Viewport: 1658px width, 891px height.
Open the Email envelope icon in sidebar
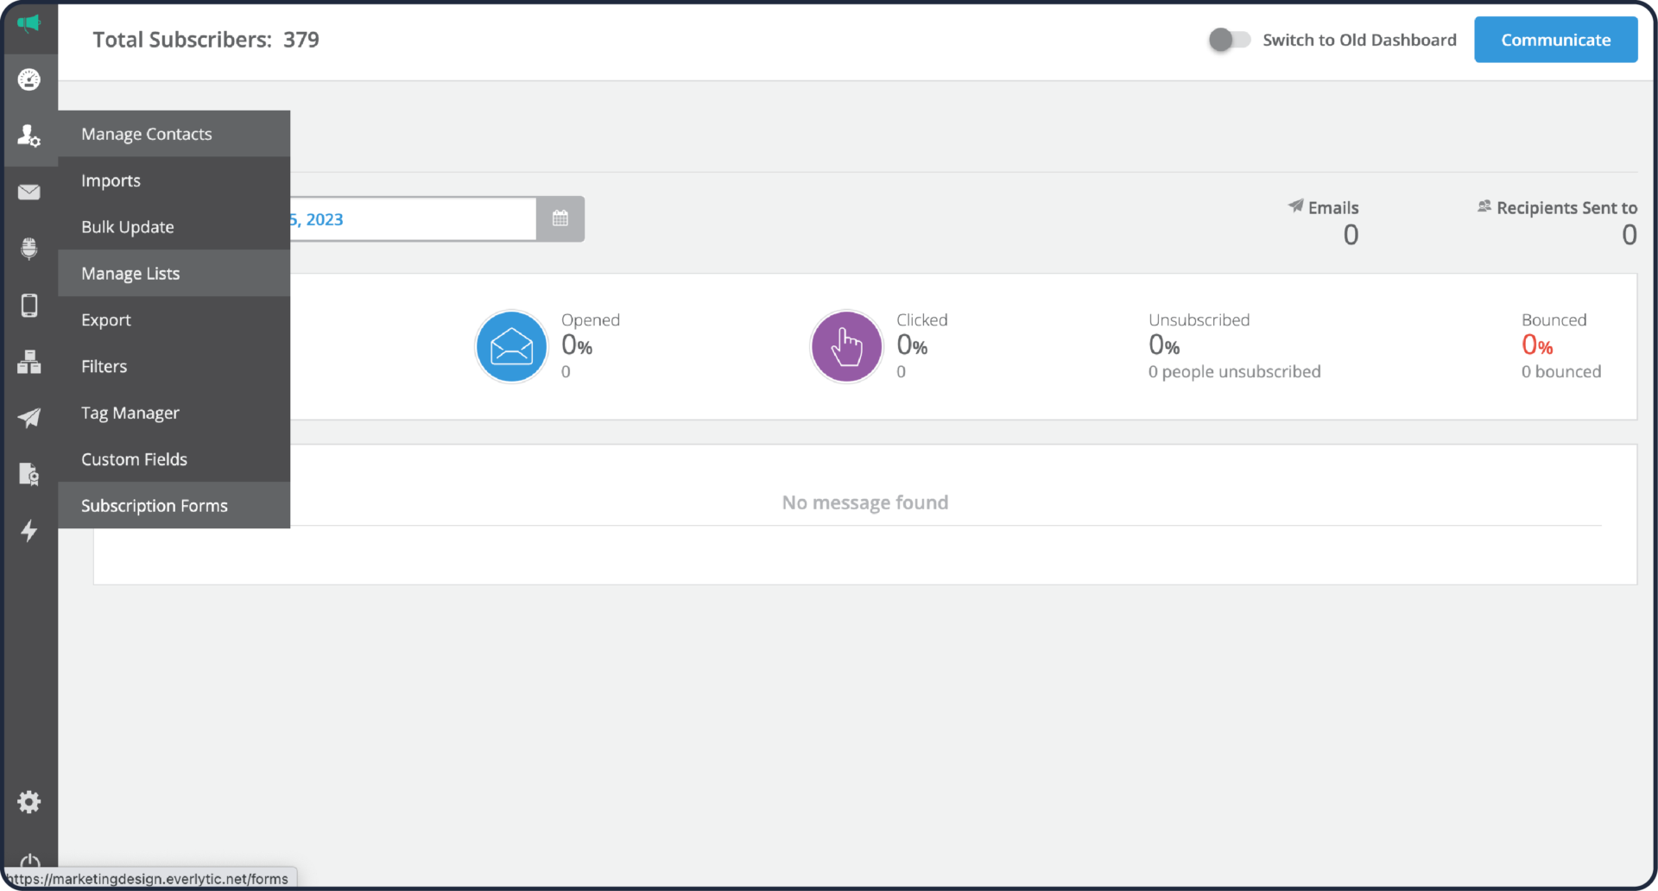[29, 192]
